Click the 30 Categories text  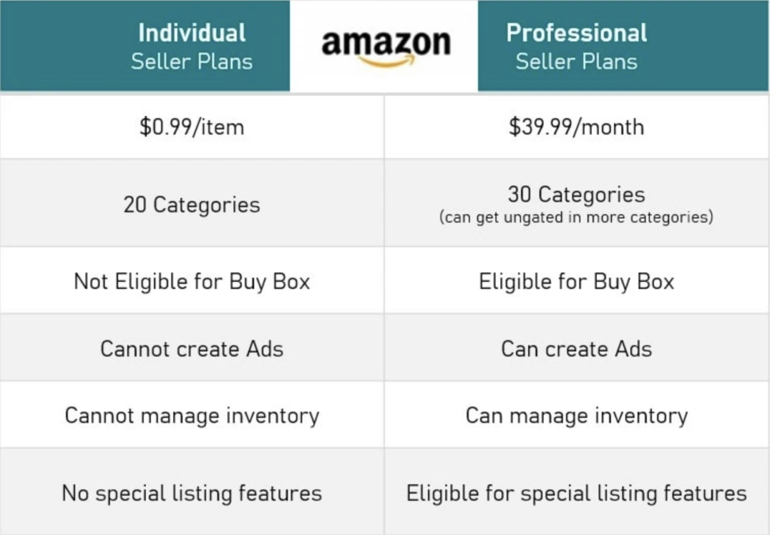click(x=576, y=194)
